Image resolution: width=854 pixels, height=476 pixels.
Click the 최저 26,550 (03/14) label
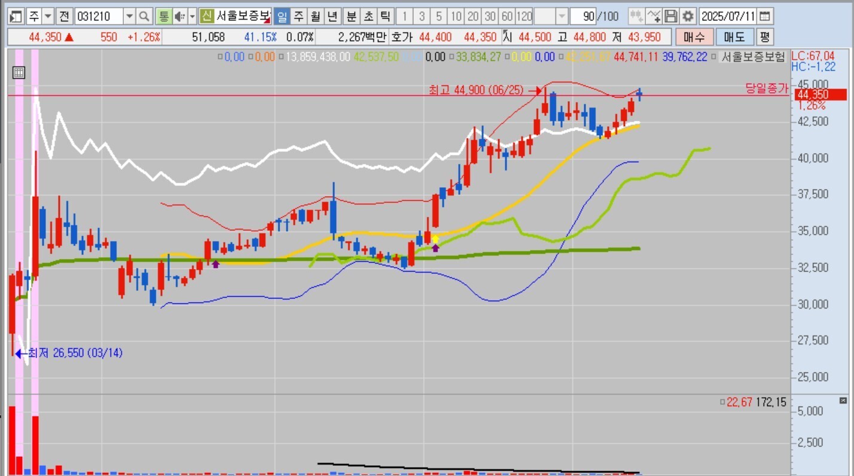click(75, 353)
